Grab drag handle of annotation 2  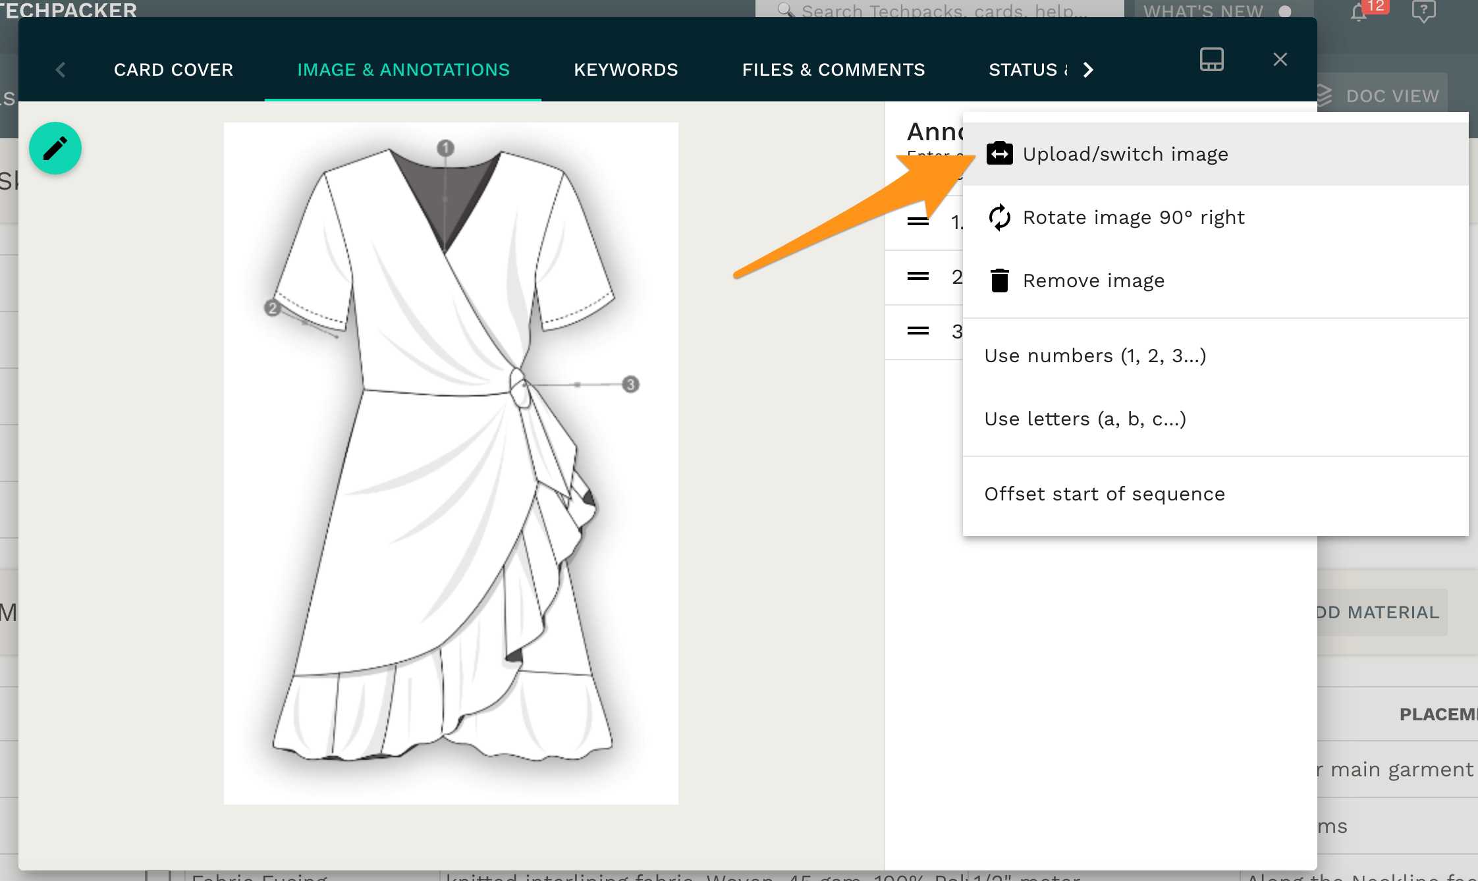(x=917, y=277)
